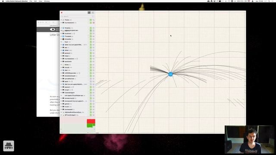This screenshot has height=155, width=276.
Task: Click traffic bar icon in CalendarAgent row
Action: pyautogui.click(x=94, y=93)
